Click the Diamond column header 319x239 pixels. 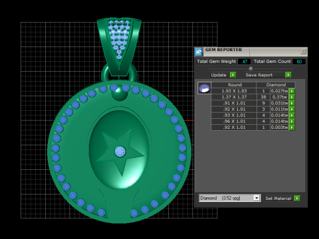click(x=276, y=85)
